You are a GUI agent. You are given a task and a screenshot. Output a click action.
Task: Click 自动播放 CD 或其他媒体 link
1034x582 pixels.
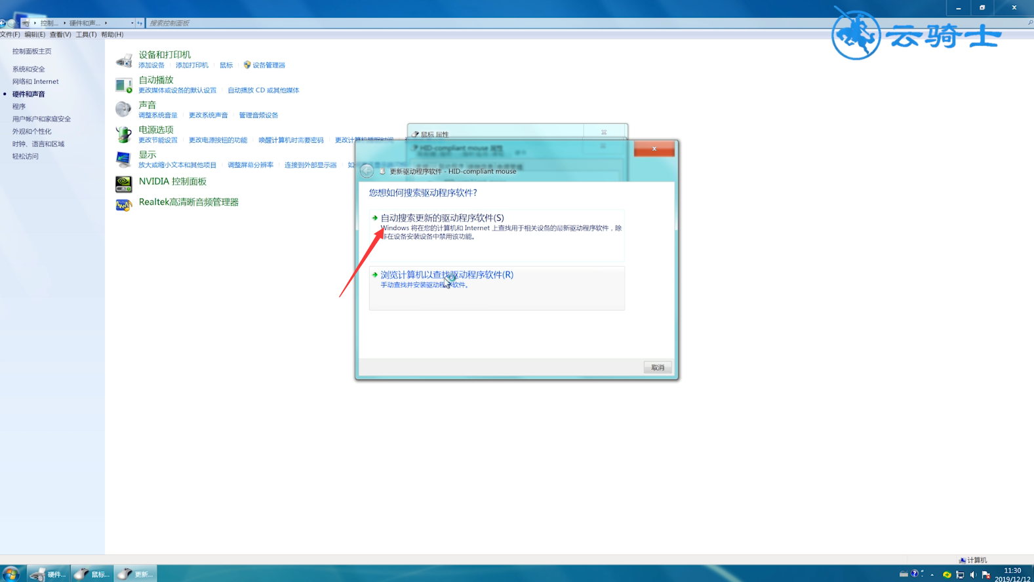pyautogui.click(x=263, y=90)
